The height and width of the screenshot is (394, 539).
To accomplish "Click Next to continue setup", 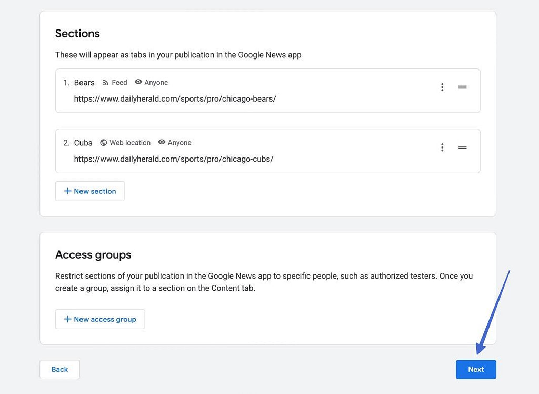I will click(x=476, y=369).
